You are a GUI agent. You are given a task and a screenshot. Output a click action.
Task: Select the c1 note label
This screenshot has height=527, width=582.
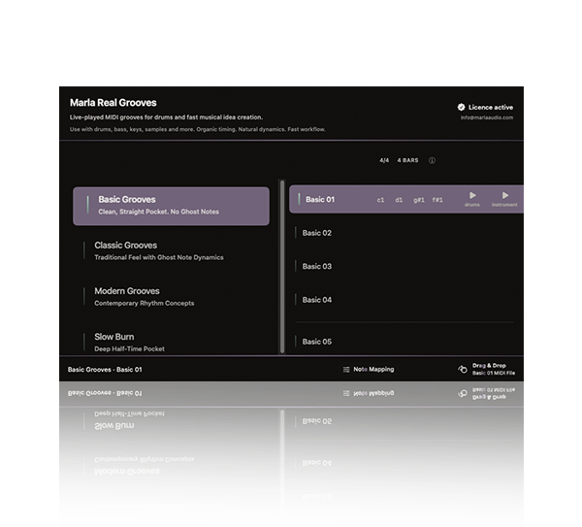pyautogui.click(x=380, y=200)
